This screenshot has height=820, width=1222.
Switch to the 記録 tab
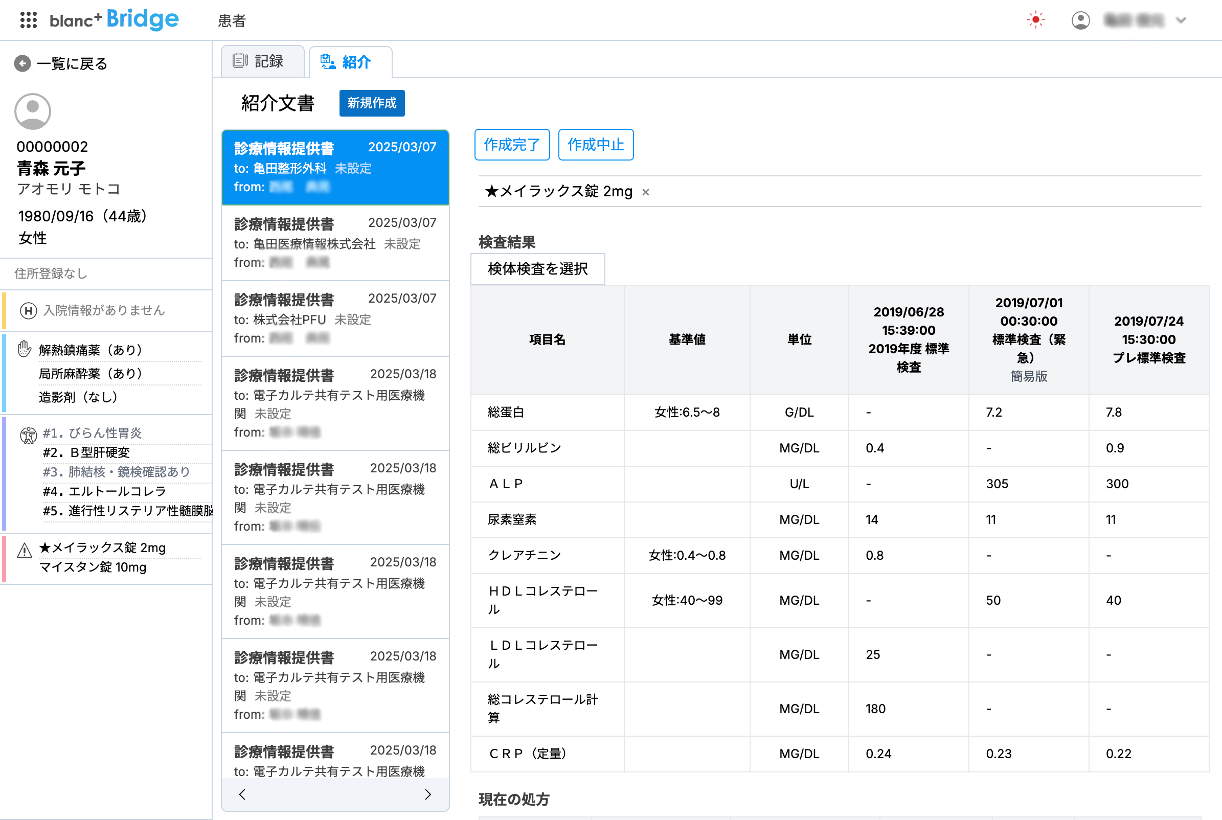[262, 61]
